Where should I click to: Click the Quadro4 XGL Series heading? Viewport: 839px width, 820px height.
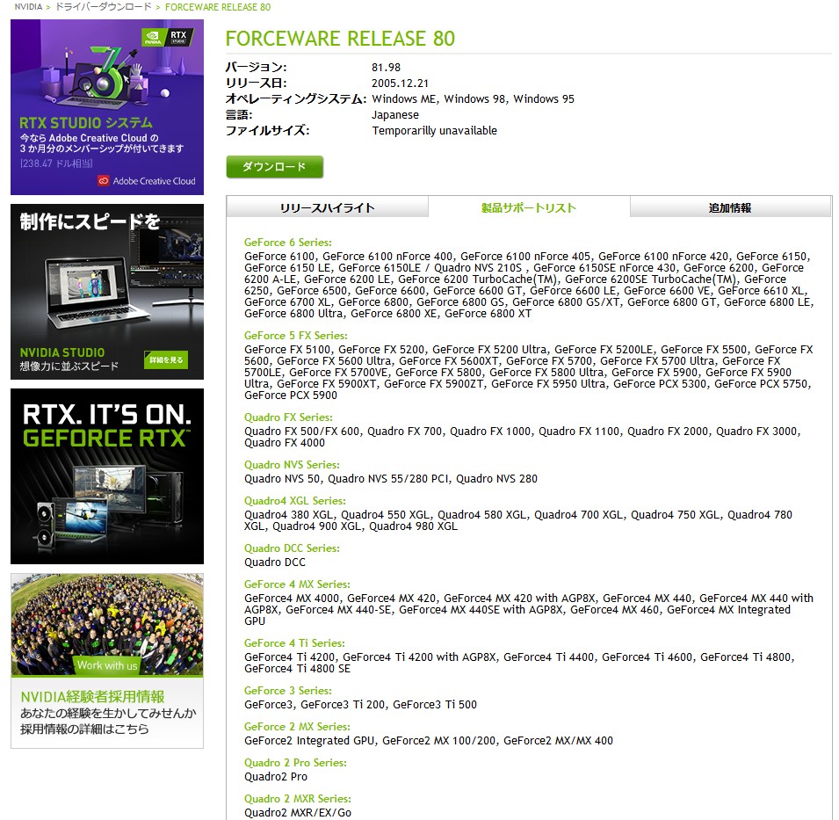pos(295,500)
